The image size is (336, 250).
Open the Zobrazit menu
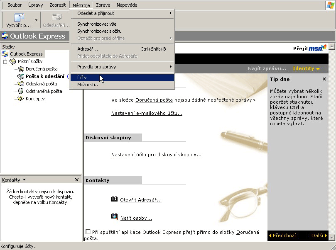click(57, 5)
